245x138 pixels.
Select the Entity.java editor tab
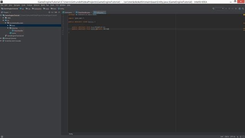click(x=100, y=12)
